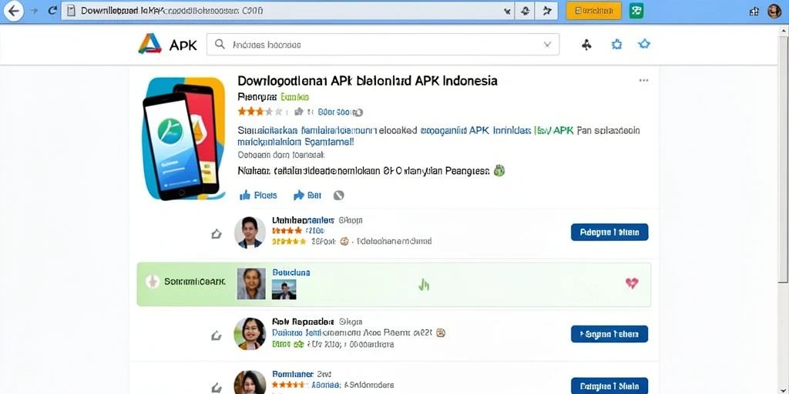Reload the page with the refresh icon

coord(52,11)
